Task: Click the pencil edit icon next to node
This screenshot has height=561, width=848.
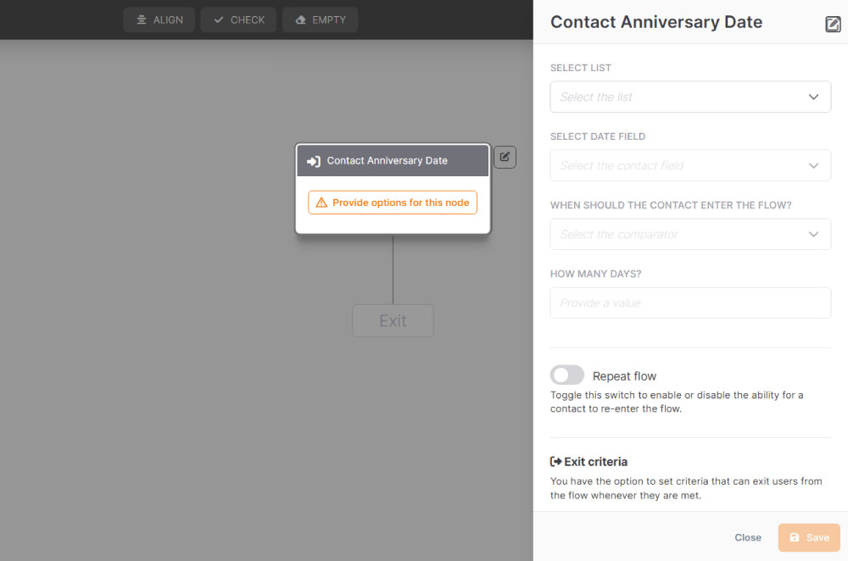Action: (505, 158)
